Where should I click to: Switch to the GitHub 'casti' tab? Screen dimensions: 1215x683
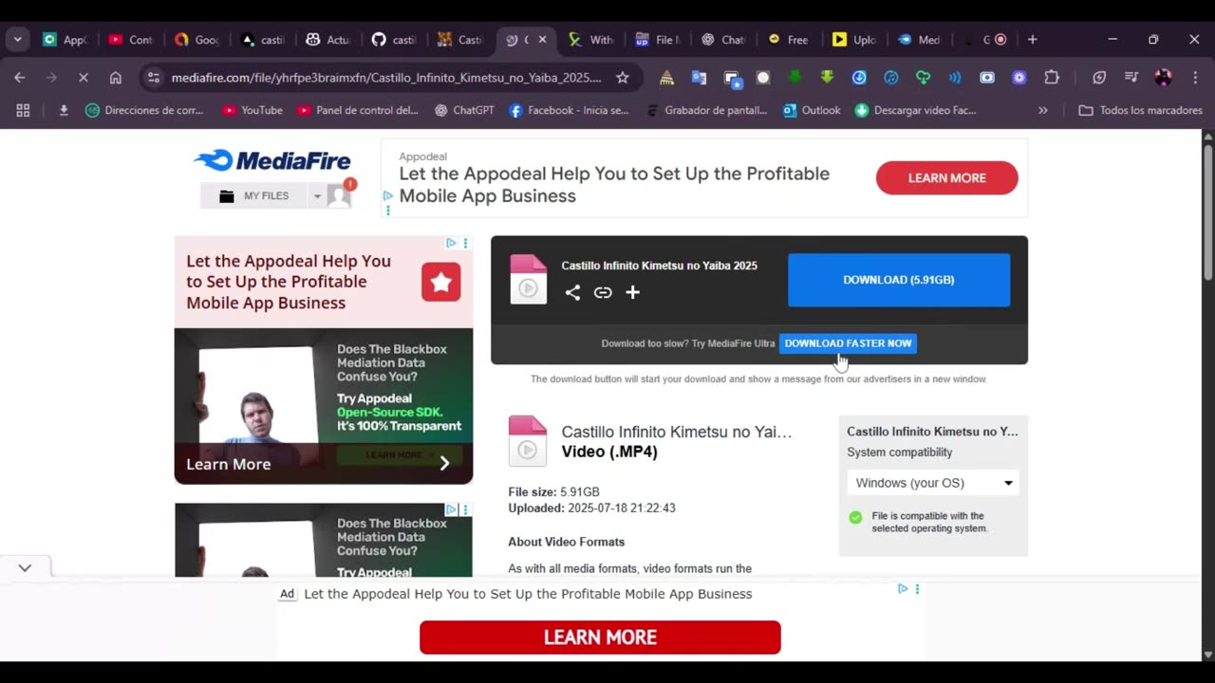pos(394,40)
